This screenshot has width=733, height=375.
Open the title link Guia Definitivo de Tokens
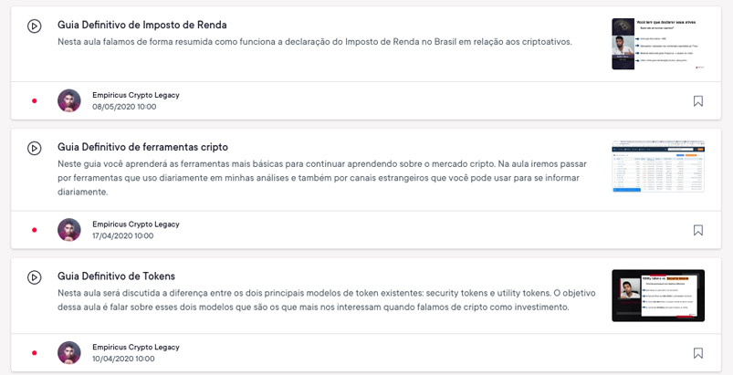[x=116, y=276]
